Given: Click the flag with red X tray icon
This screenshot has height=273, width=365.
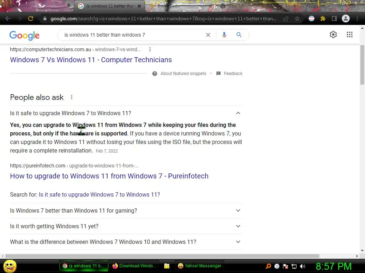Looking at the screenshot, I should tap(286, 266).
